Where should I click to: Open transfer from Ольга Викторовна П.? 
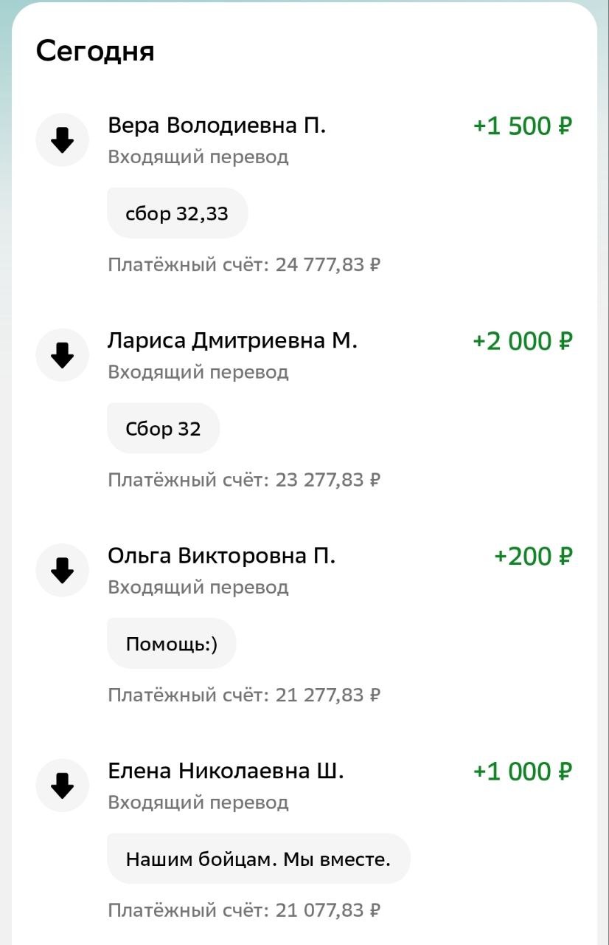coord(221,556)
